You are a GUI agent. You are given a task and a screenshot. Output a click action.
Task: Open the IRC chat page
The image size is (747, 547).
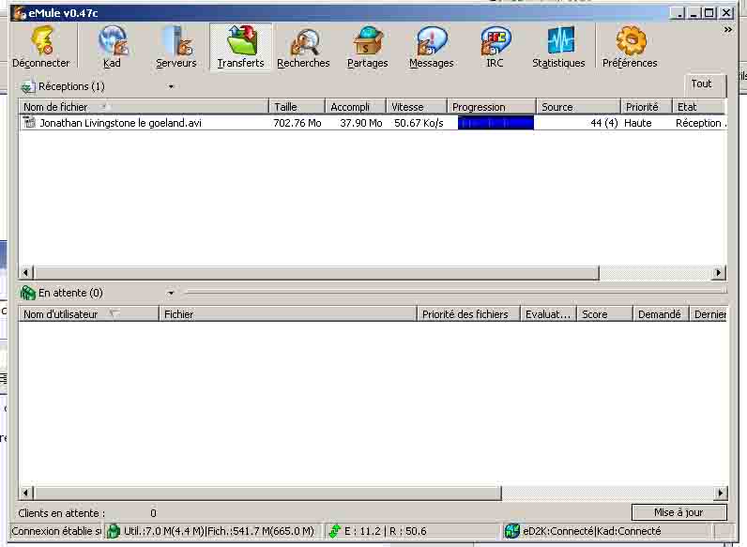[x=495, y=47]
